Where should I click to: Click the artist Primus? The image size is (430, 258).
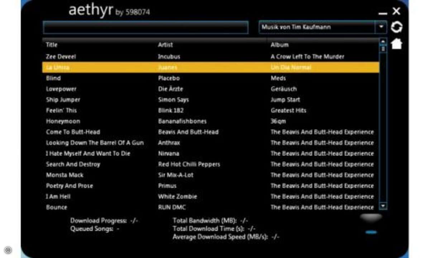pos(167,186)
